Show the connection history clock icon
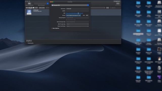162x91 pixels. [x=33, y=8]
